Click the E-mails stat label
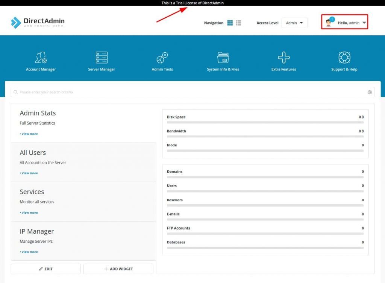385x283 pixels. pos(173,214)
